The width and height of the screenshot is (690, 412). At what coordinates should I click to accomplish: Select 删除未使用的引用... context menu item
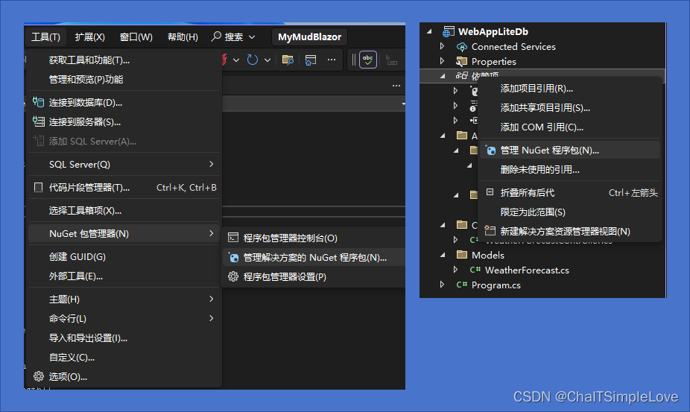(x=570, y=169)
